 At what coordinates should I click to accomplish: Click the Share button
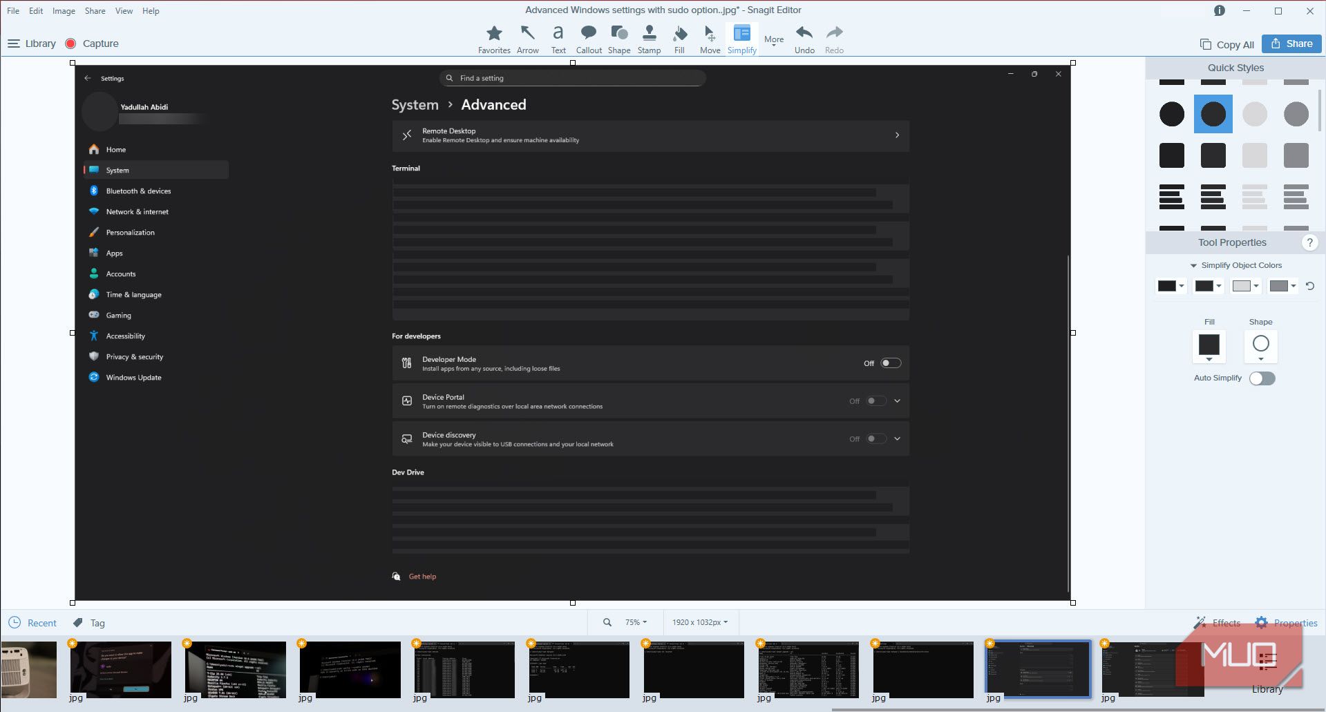[x=1291, y=44]
